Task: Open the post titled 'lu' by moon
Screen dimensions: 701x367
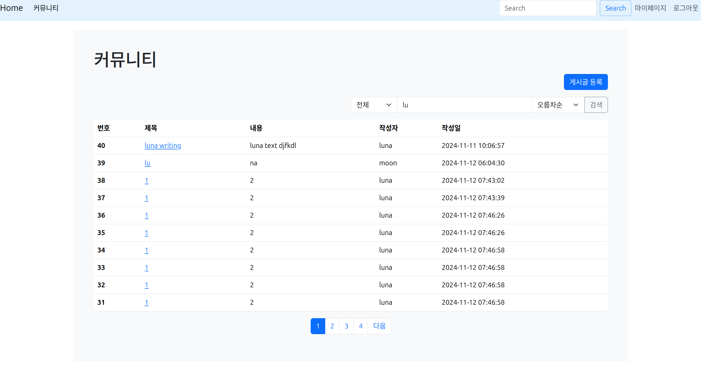Action: [147, 163]
